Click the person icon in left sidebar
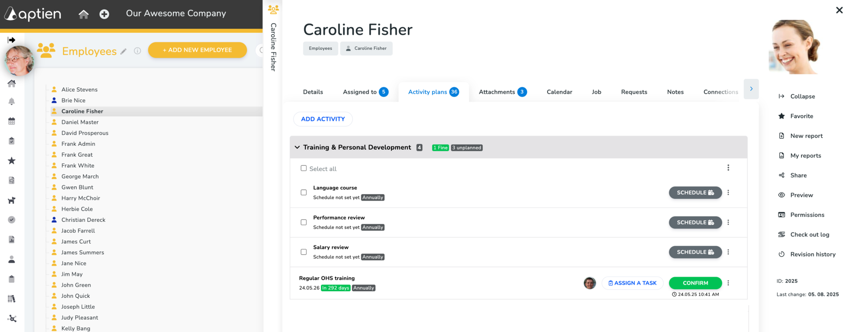The image size is (855, 332). (x=12, y=259)
